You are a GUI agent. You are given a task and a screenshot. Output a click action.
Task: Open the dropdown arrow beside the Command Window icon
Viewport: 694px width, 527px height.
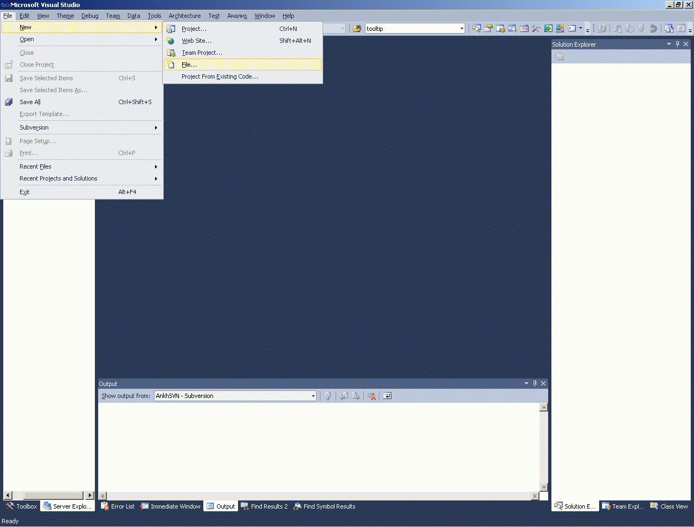pyautogui.click(x=581, y=29)
